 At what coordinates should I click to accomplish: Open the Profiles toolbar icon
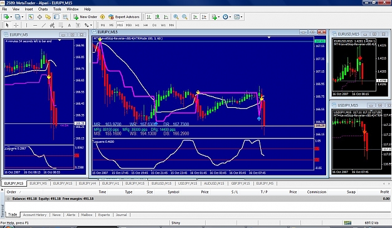click(x=18, y=17)
